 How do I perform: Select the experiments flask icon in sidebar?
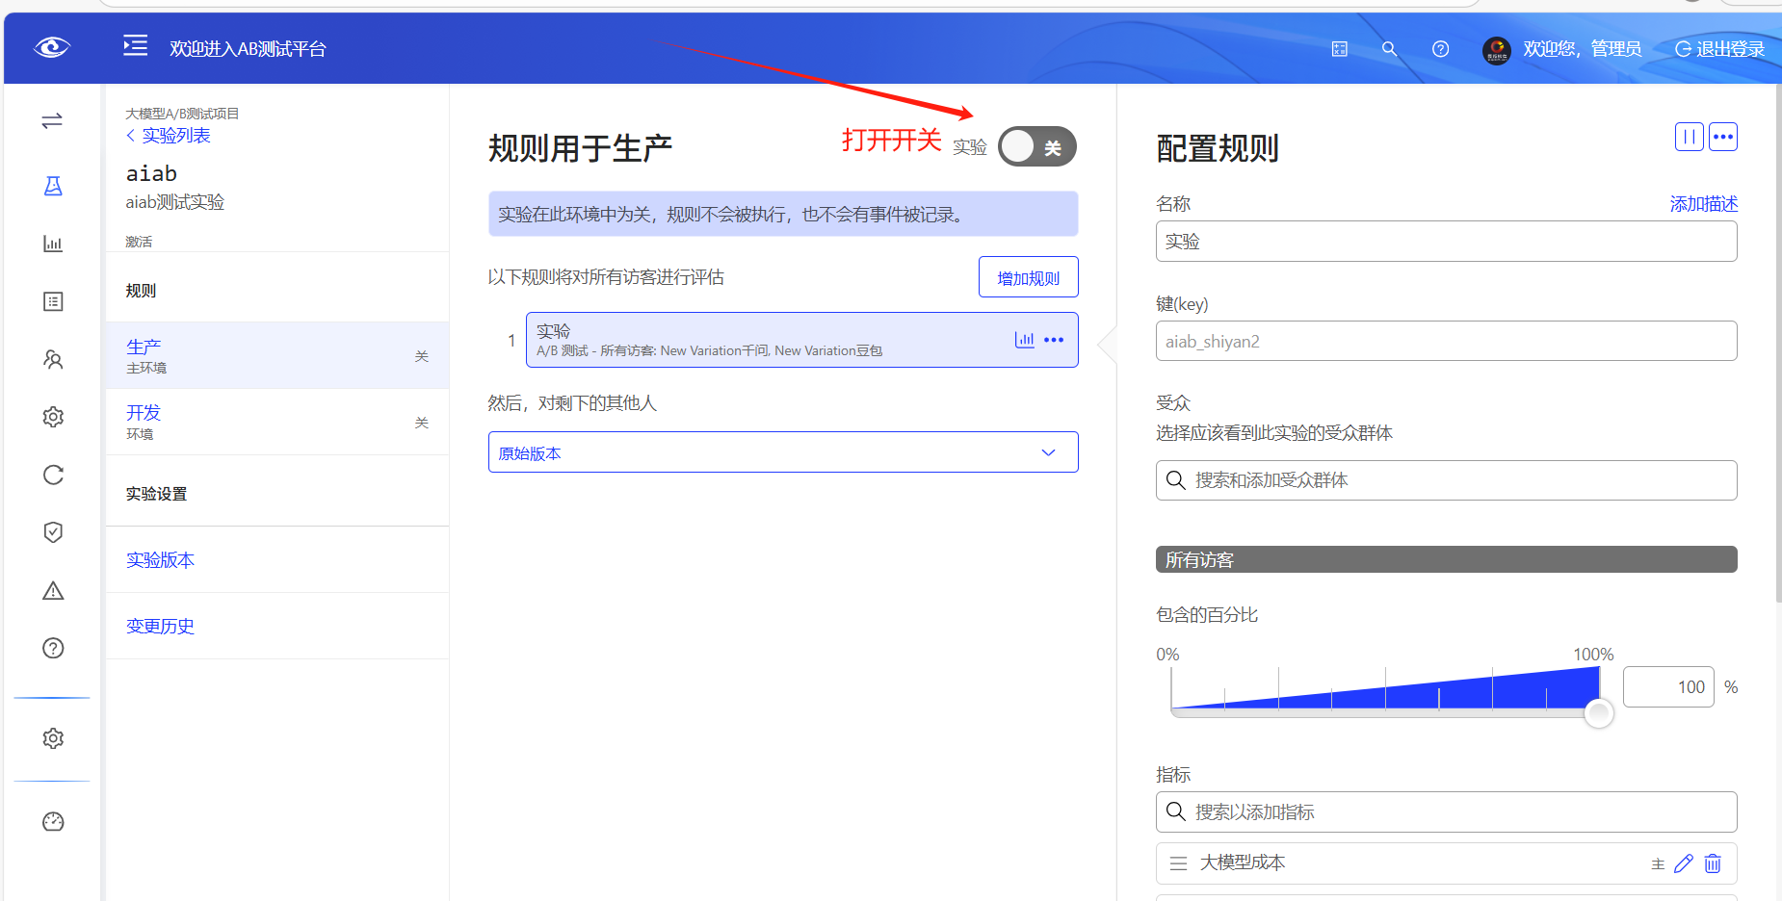53,186
